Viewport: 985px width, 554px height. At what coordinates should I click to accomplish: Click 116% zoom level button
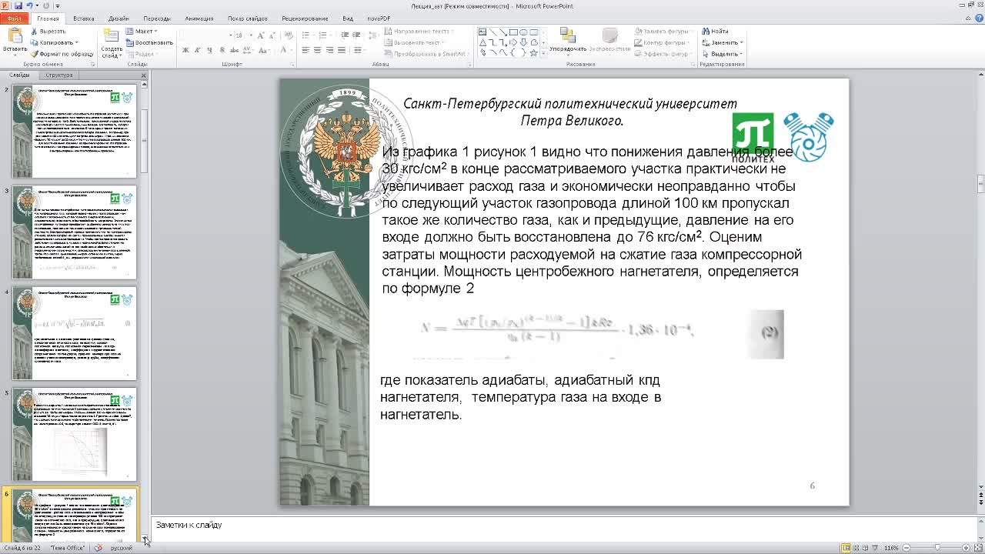pos(892,548)
